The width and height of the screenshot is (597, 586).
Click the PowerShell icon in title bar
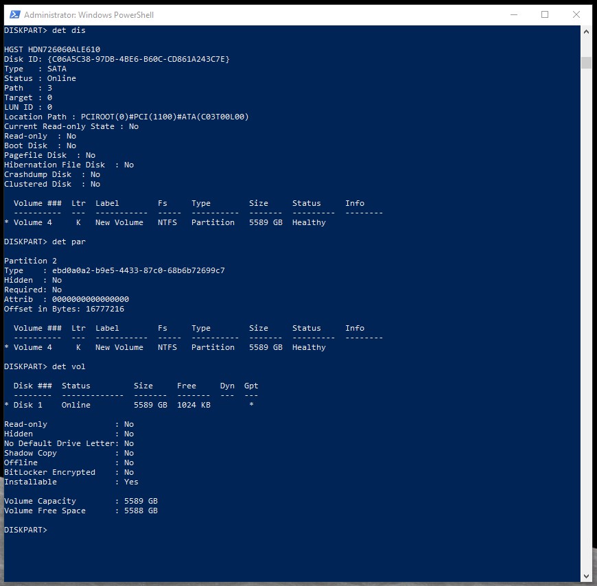coord(12,14)
